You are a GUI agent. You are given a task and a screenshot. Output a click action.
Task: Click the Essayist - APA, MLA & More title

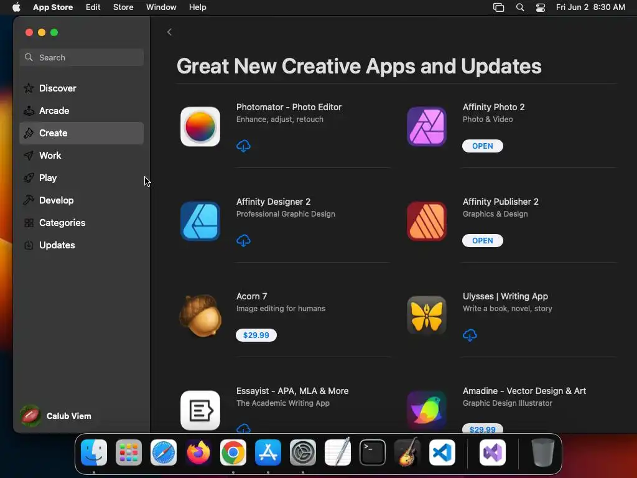(x=292, y=391)
